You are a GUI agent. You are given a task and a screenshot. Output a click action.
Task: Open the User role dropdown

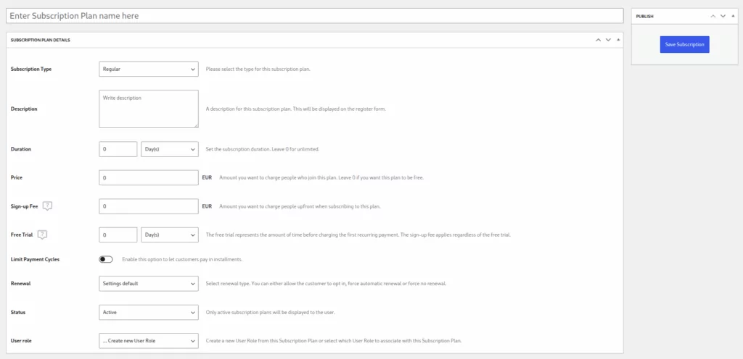coord(149,341)
